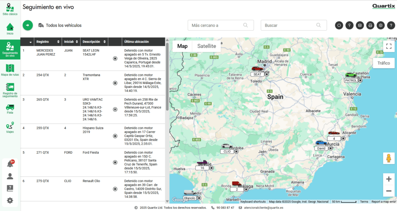Go to Inicio home icon
397x211 pixels.
(x=10, y=29)
